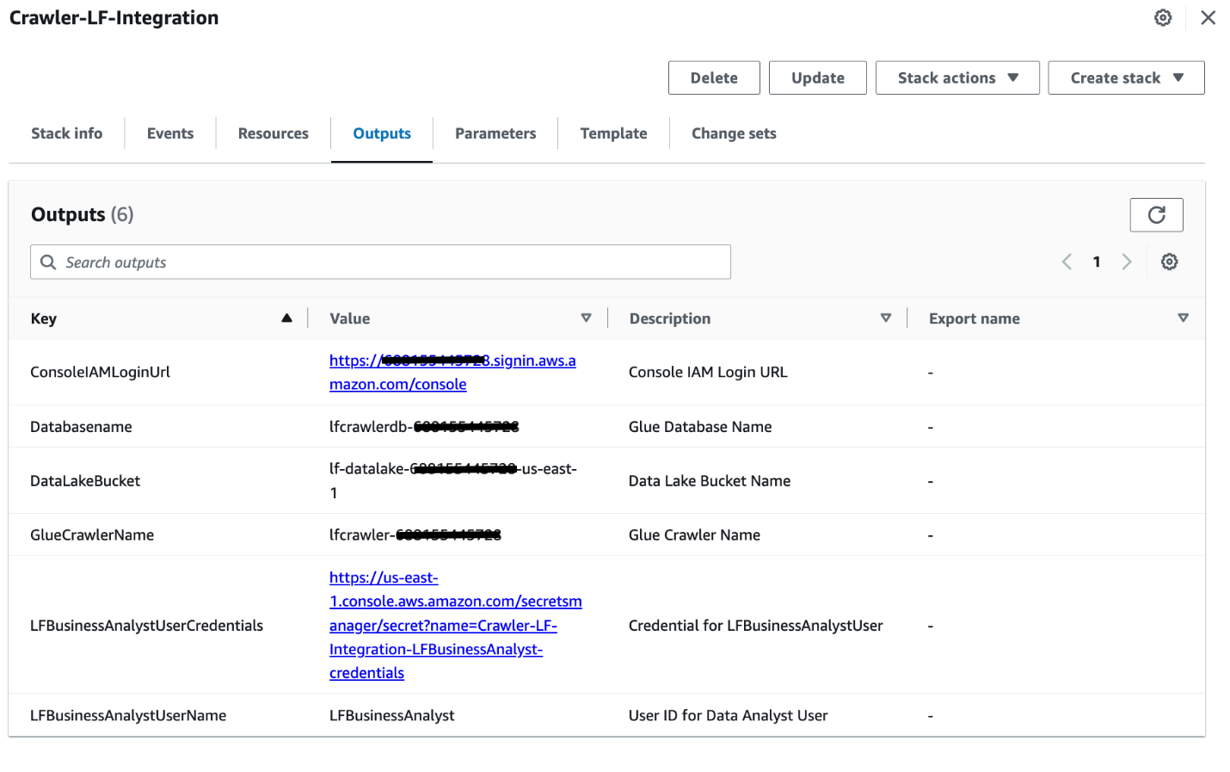Open stack settings gear icon
This screenshot has height=772, width=1230.
point(1163,17)
